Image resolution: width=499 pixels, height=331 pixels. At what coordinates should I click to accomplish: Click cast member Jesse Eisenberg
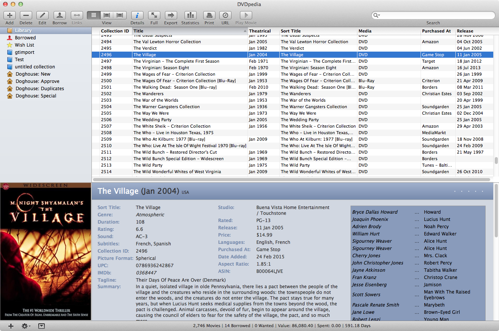coord(369,285)
